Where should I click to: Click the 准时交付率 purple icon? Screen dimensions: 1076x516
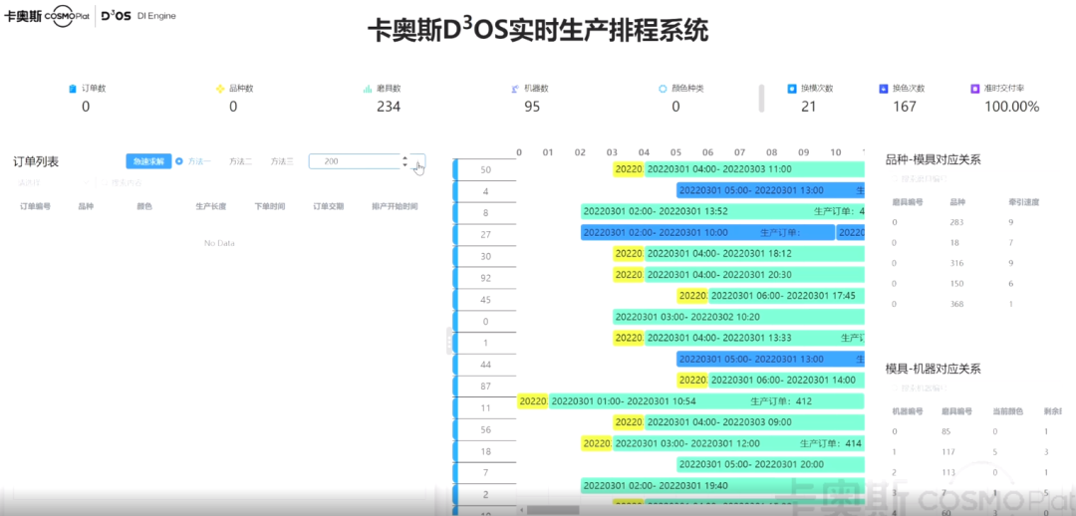[x=975, y=89]
